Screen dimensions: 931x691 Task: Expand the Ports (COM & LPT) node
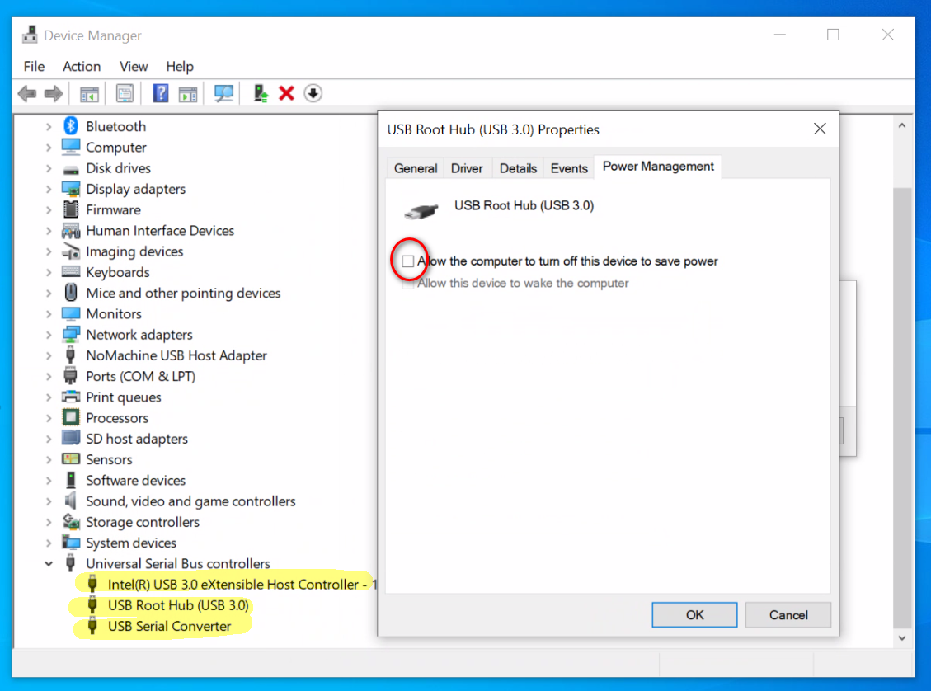pos(49,376)
